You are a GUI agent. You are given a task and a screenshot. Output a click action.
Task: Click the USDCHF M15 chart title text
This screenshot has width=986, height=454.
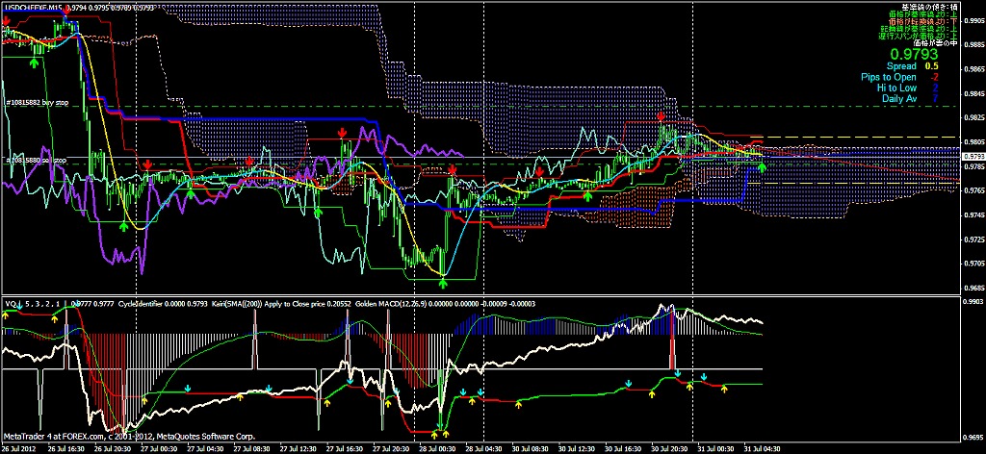click(39, 7)
